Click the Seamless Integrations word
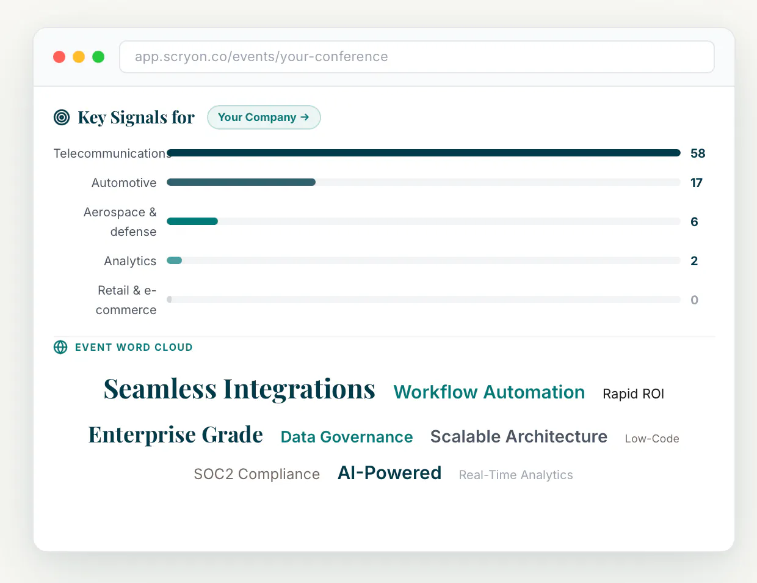This screenshot has height=583, width=757. tap(239, 389)
